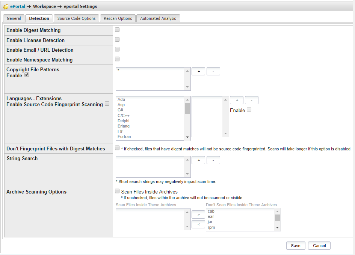Check Don't Fingerprint Files with Digest Matches

[117, 148]
